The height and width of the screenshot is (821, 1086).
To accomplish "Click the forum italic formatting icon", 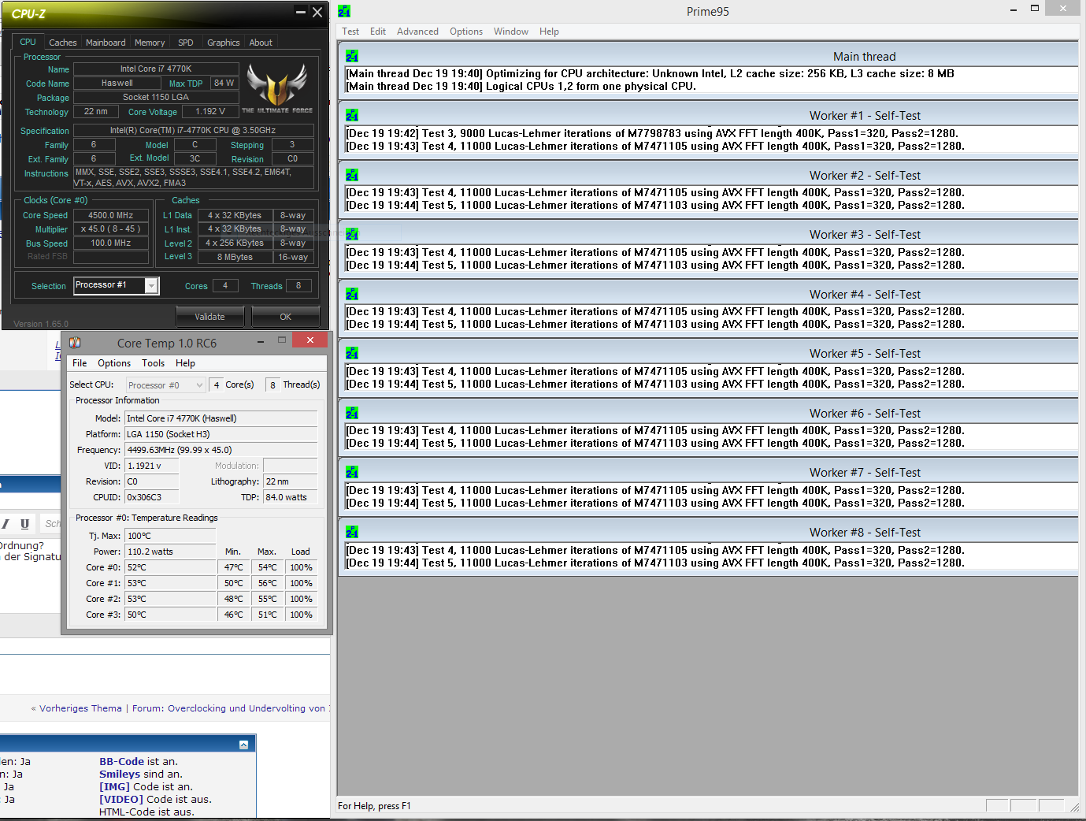I will [6, 523].
